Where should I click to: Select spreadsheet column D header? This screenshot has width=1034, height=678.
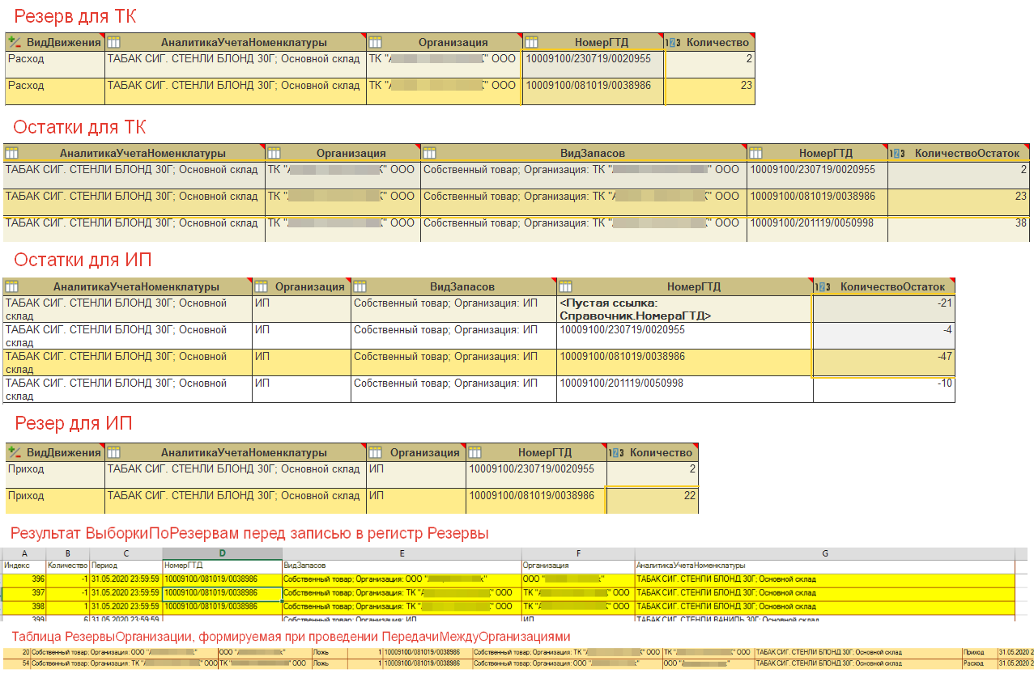coord(222,553)
